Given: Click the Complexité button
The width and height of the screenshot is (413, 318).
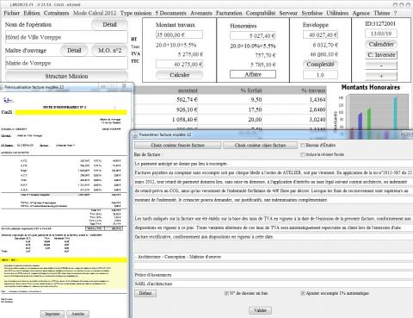Looking at the screenshot, I should pos(320,65).
